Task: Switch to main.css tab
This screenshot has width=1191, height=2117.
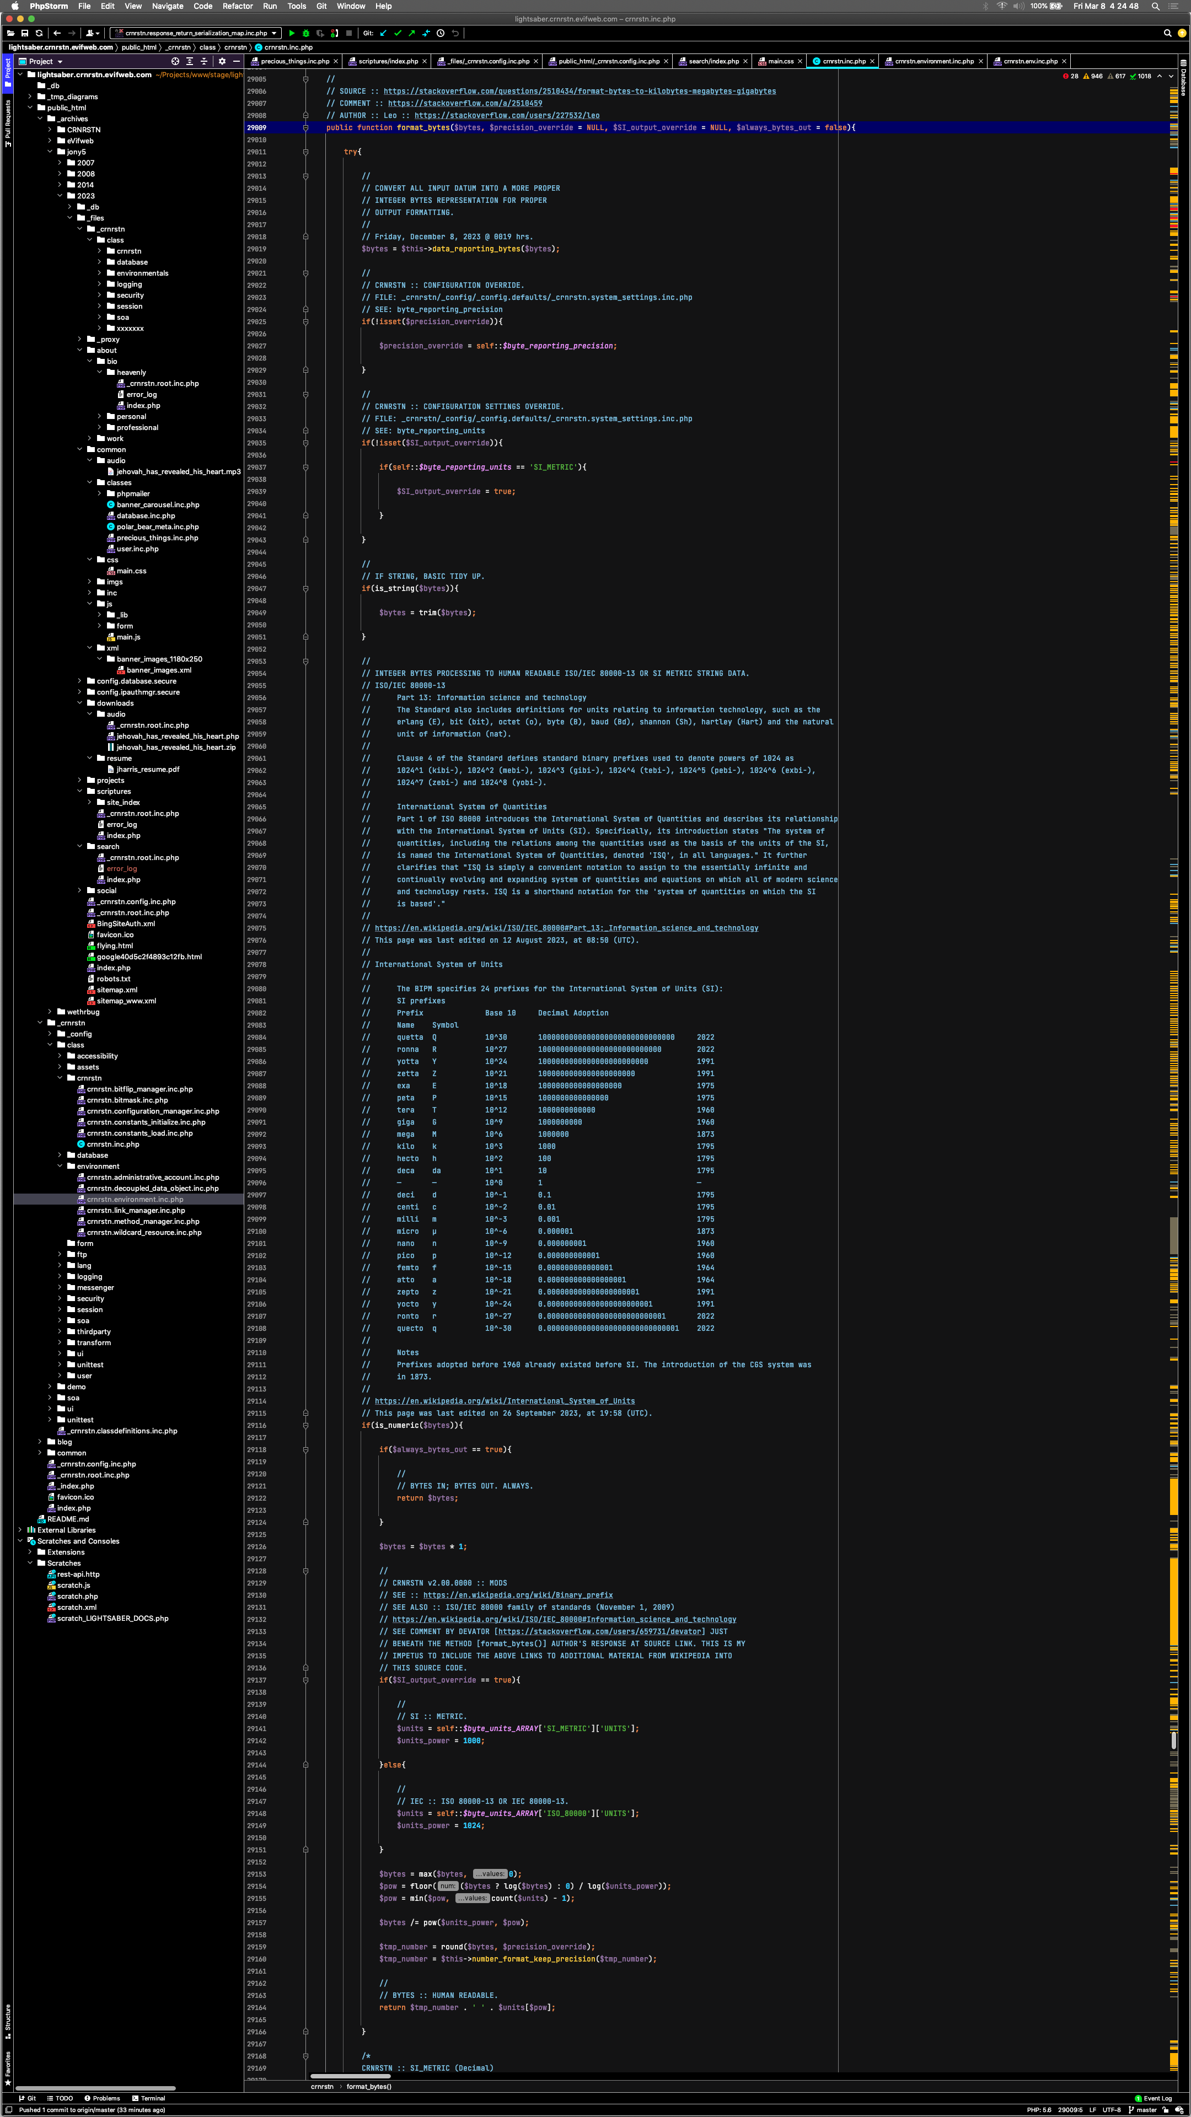Action: pyautogui.click(x=780, y=61)
